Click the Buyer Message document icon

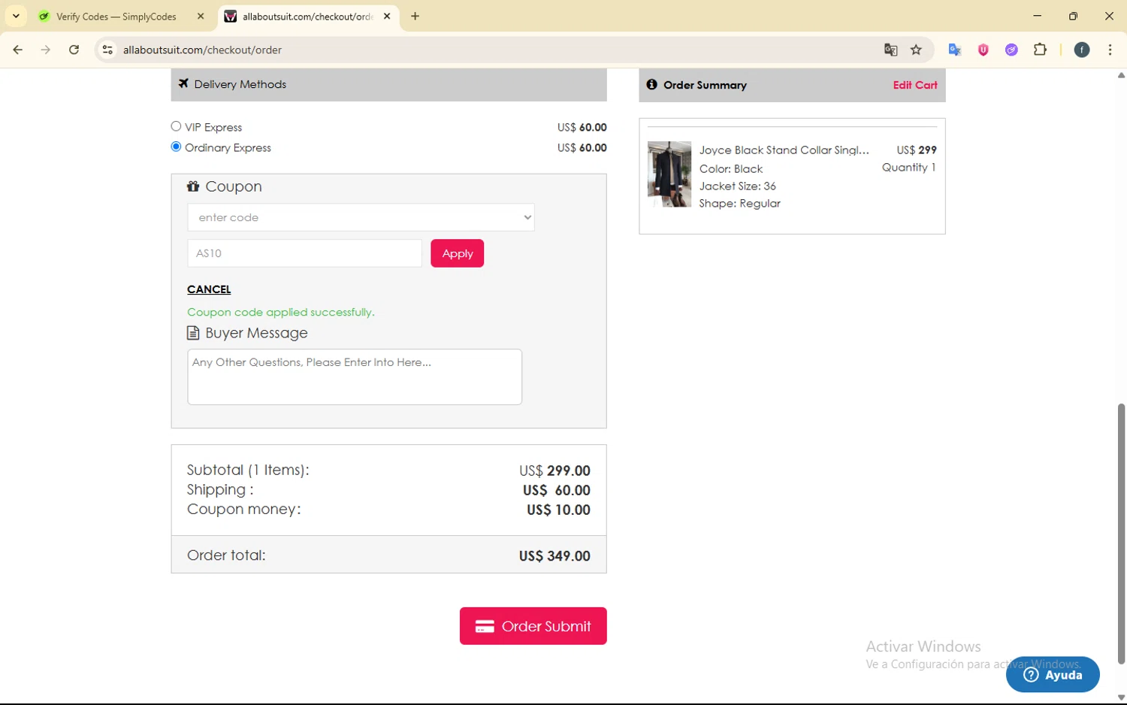tap(193, 333)
